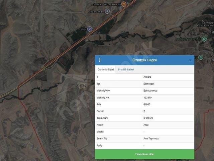Image resolution: width=214 pixels, height=161 pixels.
Task: Select the Mahalle No value 123370
Action: click(147, 98)
